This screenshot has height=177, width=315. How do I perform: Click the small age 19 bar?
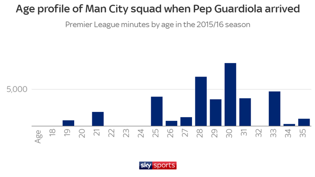(68, 123)
